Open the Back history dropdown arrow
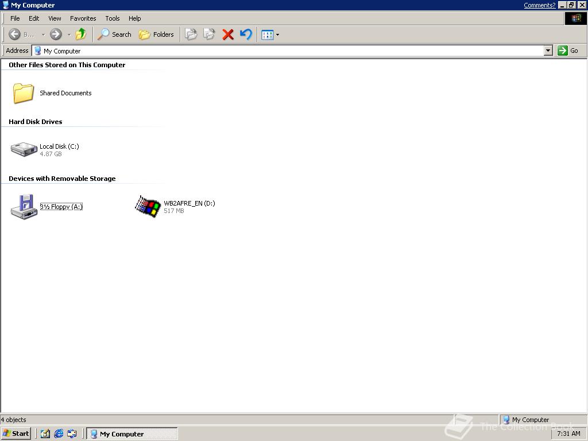Image resolution: width=588 pixels, height=441 pixels. click(x=43, y=34)
